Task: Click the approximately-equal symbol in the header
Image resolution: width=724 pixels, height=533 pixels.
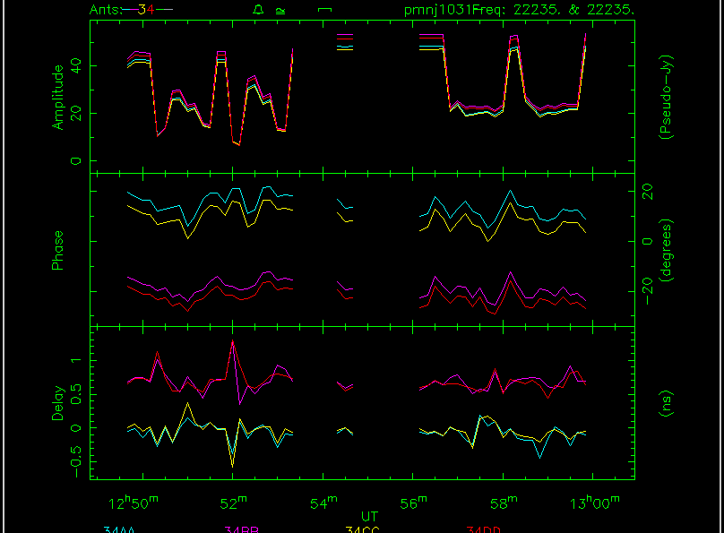Action: click(280, 11)
